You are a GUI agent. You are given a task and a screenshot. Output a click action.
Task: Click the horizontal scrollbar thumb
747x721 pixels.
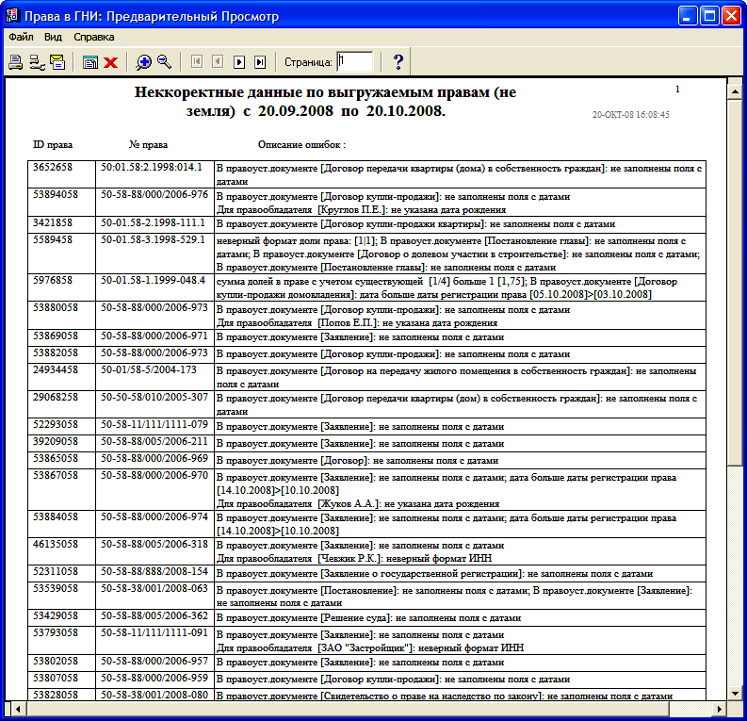(x=348, y=709)
